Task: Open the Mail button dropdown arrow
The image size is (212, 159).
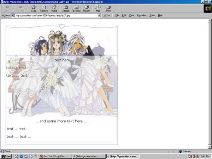Action: tap(100, 7)
